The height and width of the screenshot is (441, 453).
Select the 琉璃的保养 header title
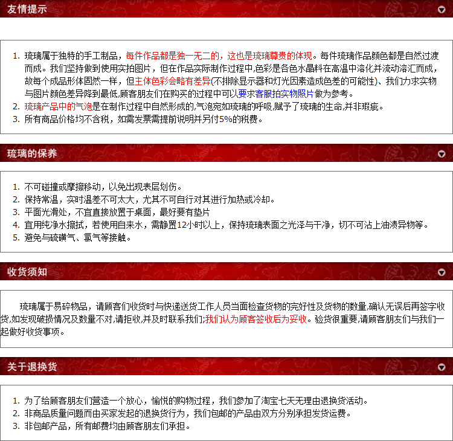tap(32, 153)
